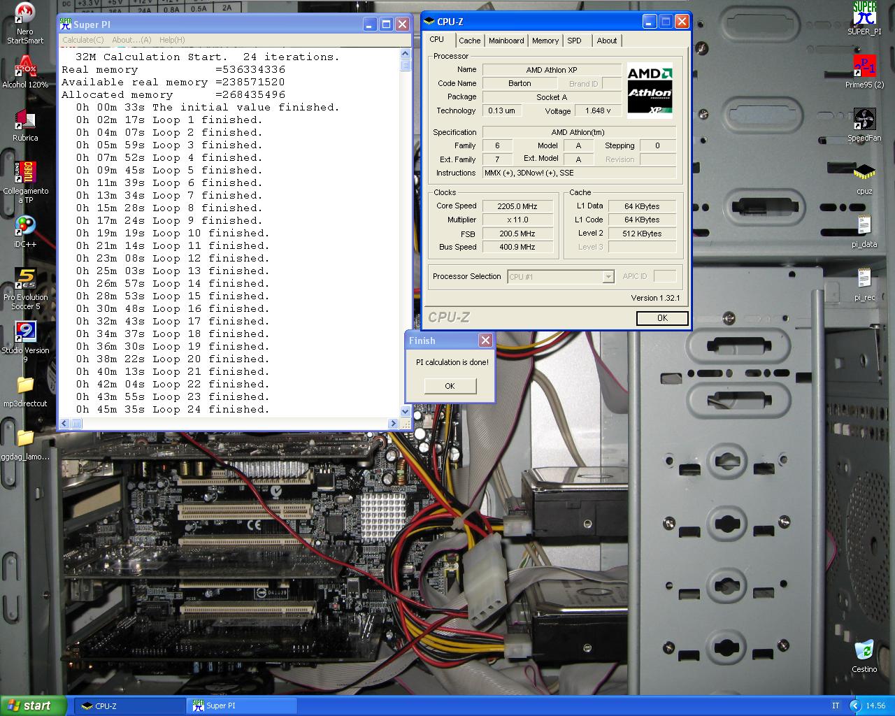Screen dimensions: 895x716
Task: Click the Multiplier value x 11.0
Action: pos(517,220)
